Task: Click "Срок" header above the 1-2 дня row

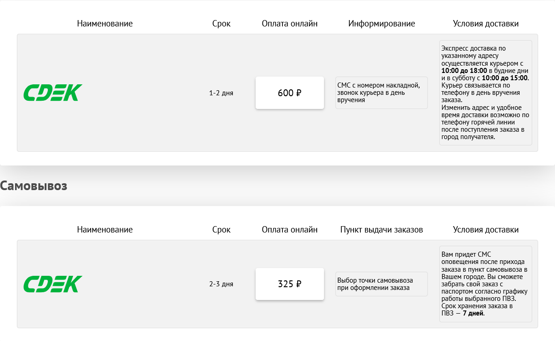Action: (221, 24)
